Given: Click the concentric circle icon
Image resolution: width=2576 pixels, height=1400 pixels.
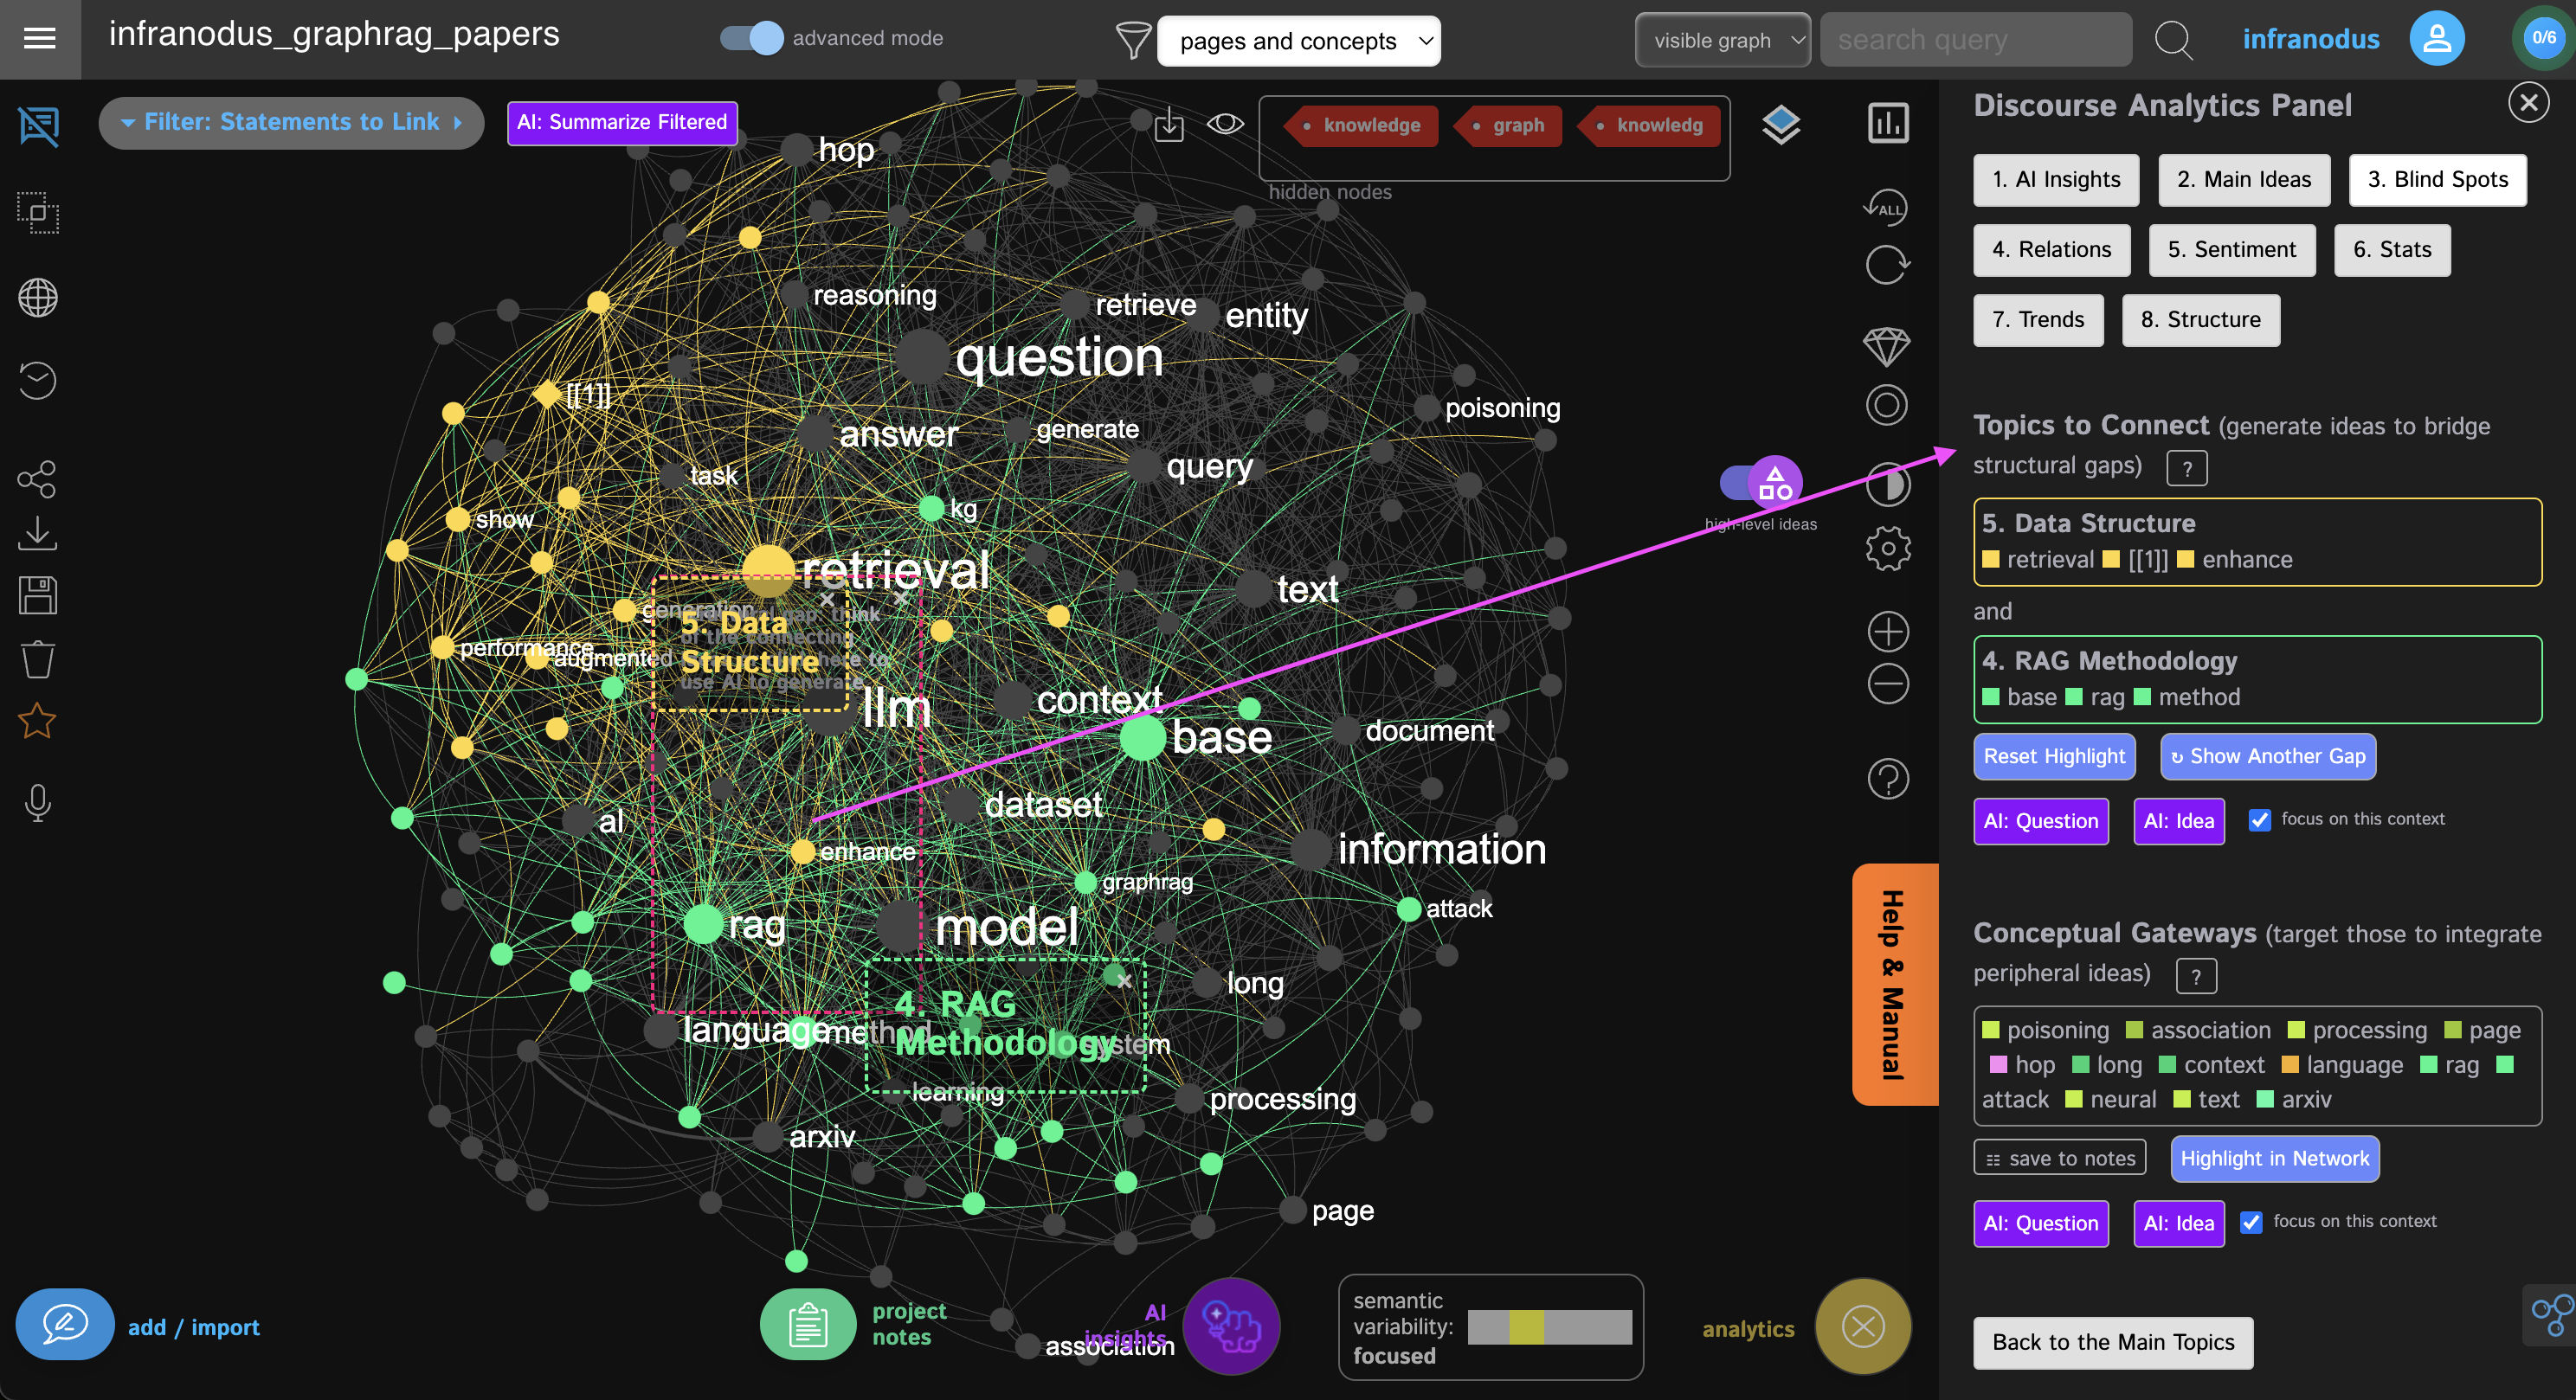Looking at the screenshot, I should click(1887, 405).
